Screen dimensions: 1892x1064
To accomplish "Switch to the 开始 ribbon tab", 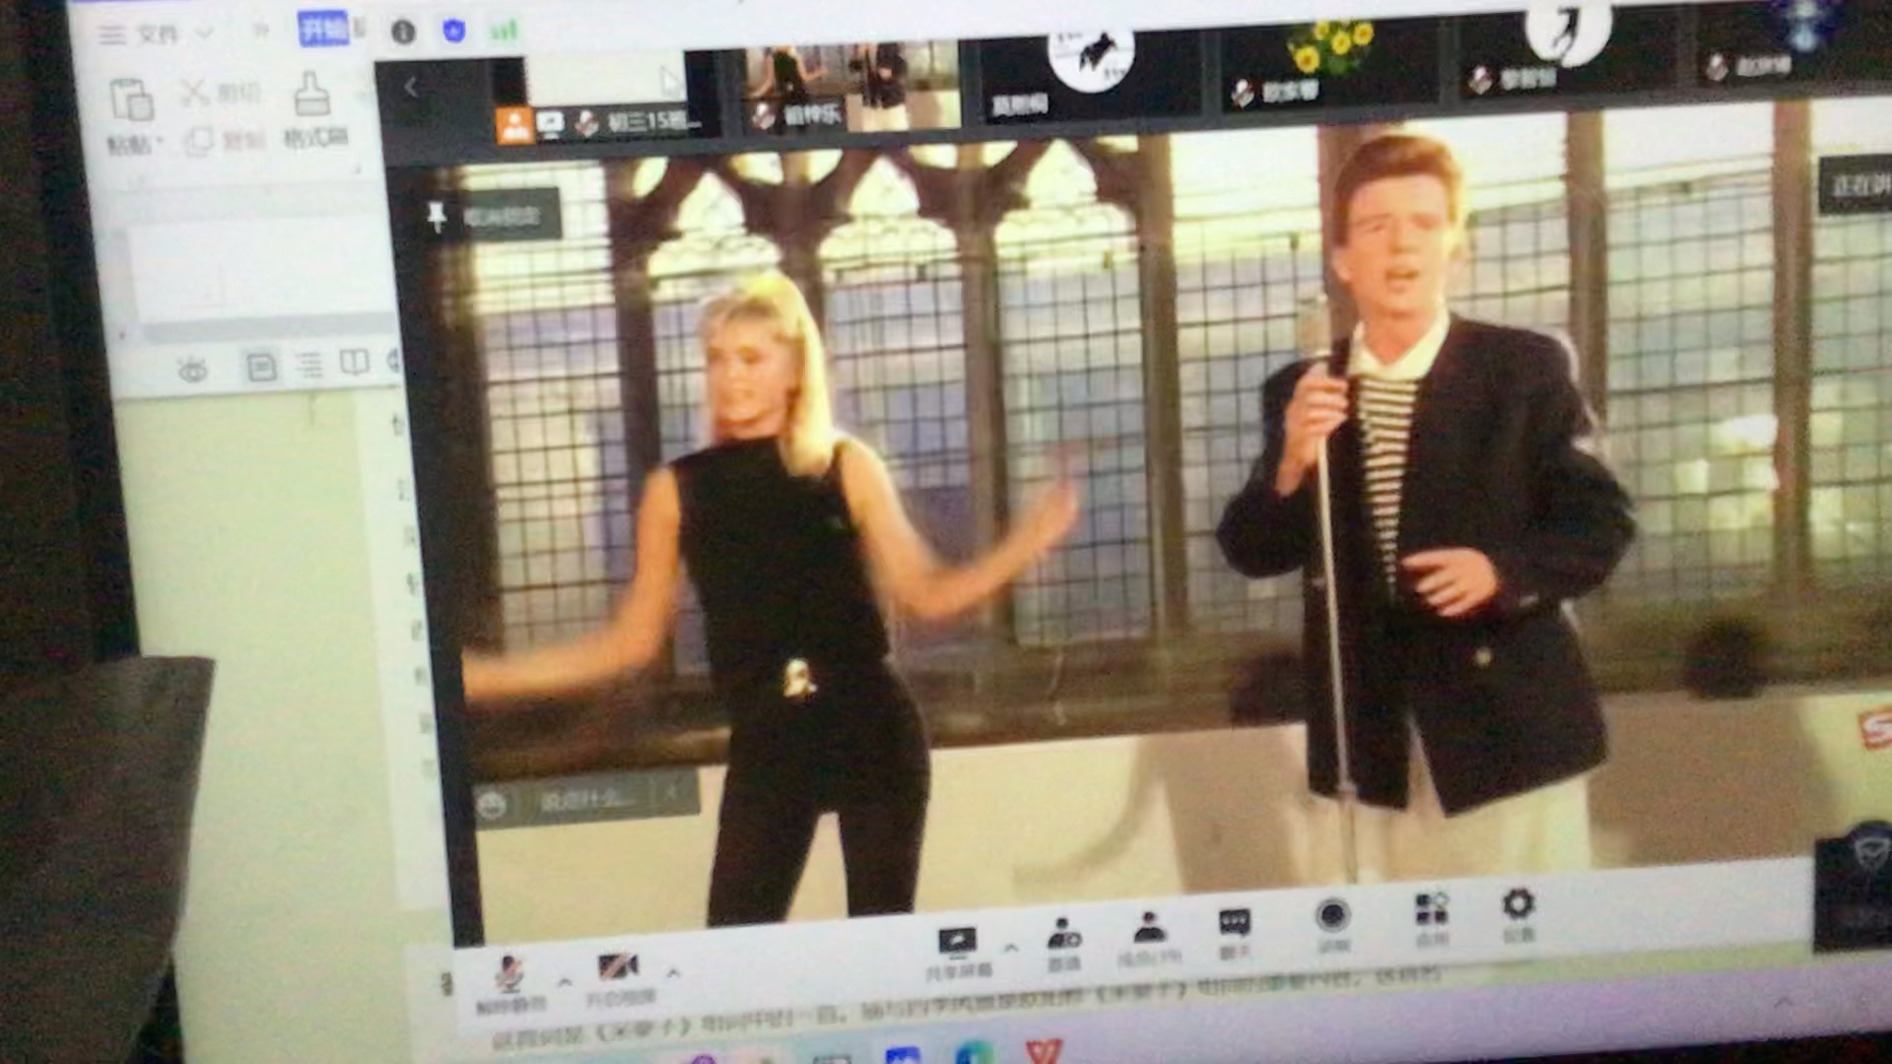I will (x=323, y=29).
